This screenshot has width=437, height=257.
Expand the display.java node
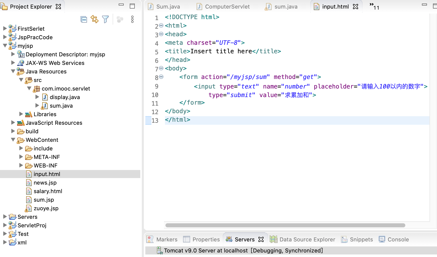(37, 97)
